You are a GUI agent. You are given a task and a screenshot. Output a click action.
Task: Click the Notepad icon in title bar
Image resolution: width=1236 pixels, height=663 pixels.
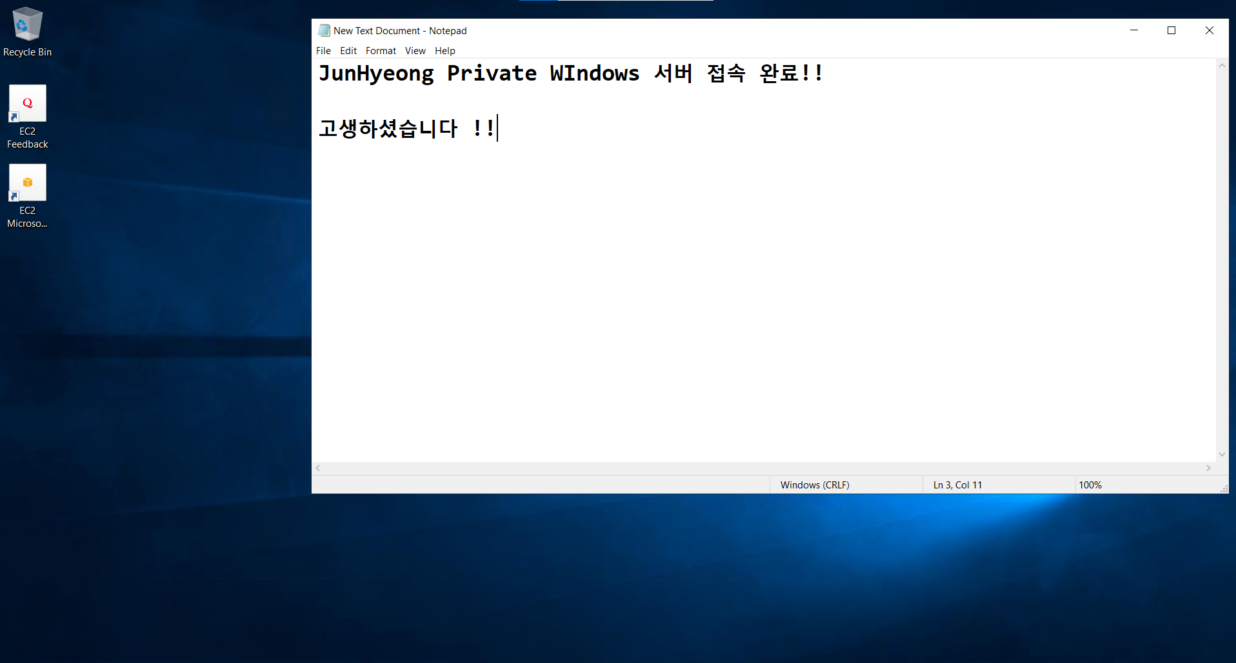pyautogui.click(x=324, y=30)
